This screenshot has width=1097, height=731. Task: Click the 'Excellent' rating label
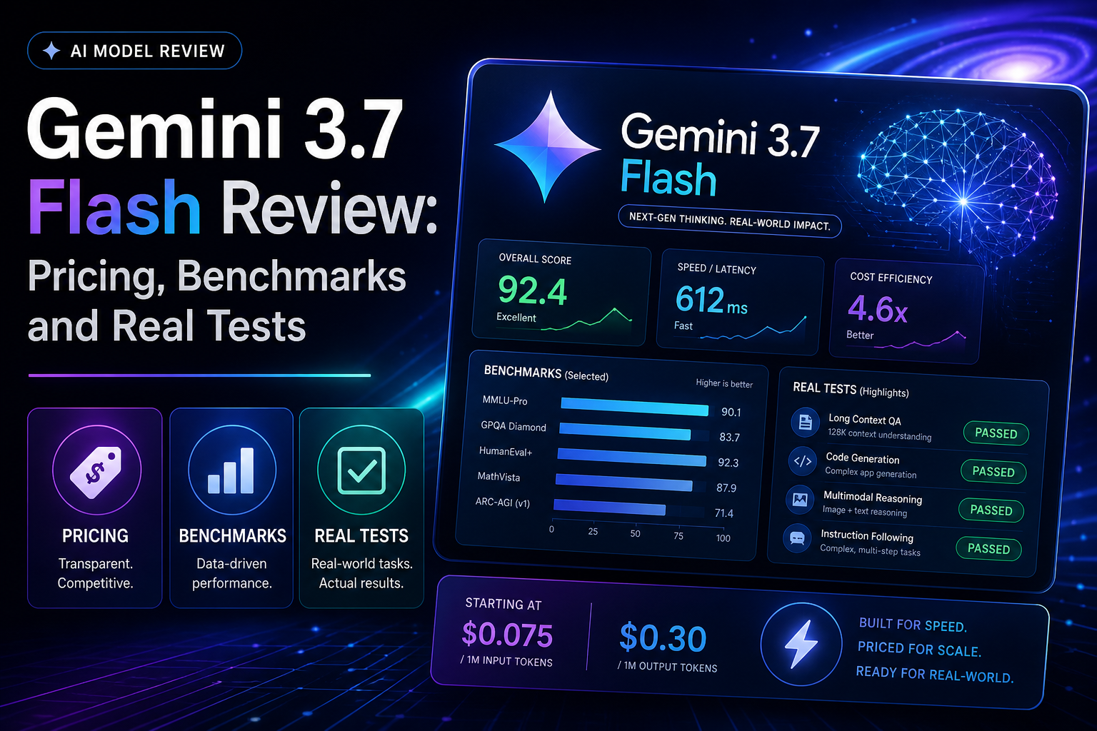[x=516, y=317]
